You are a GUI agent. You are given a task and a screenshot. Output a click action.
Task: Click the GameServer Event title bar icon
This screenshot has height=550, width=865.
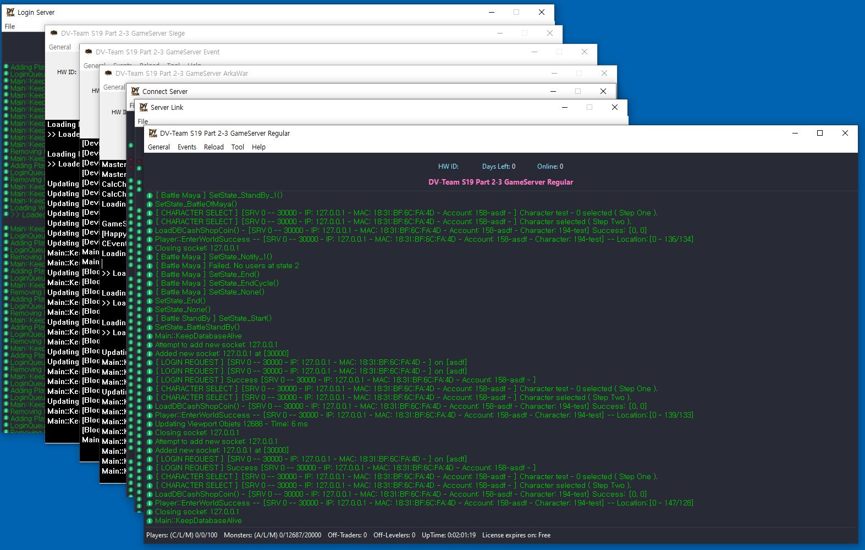click(x=89, y=52)
